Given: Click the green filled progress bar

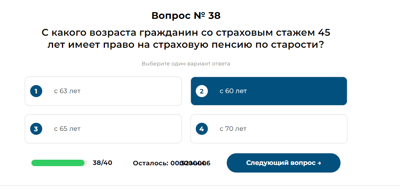Looking at the screenshot, I should (x=57, y=163).
